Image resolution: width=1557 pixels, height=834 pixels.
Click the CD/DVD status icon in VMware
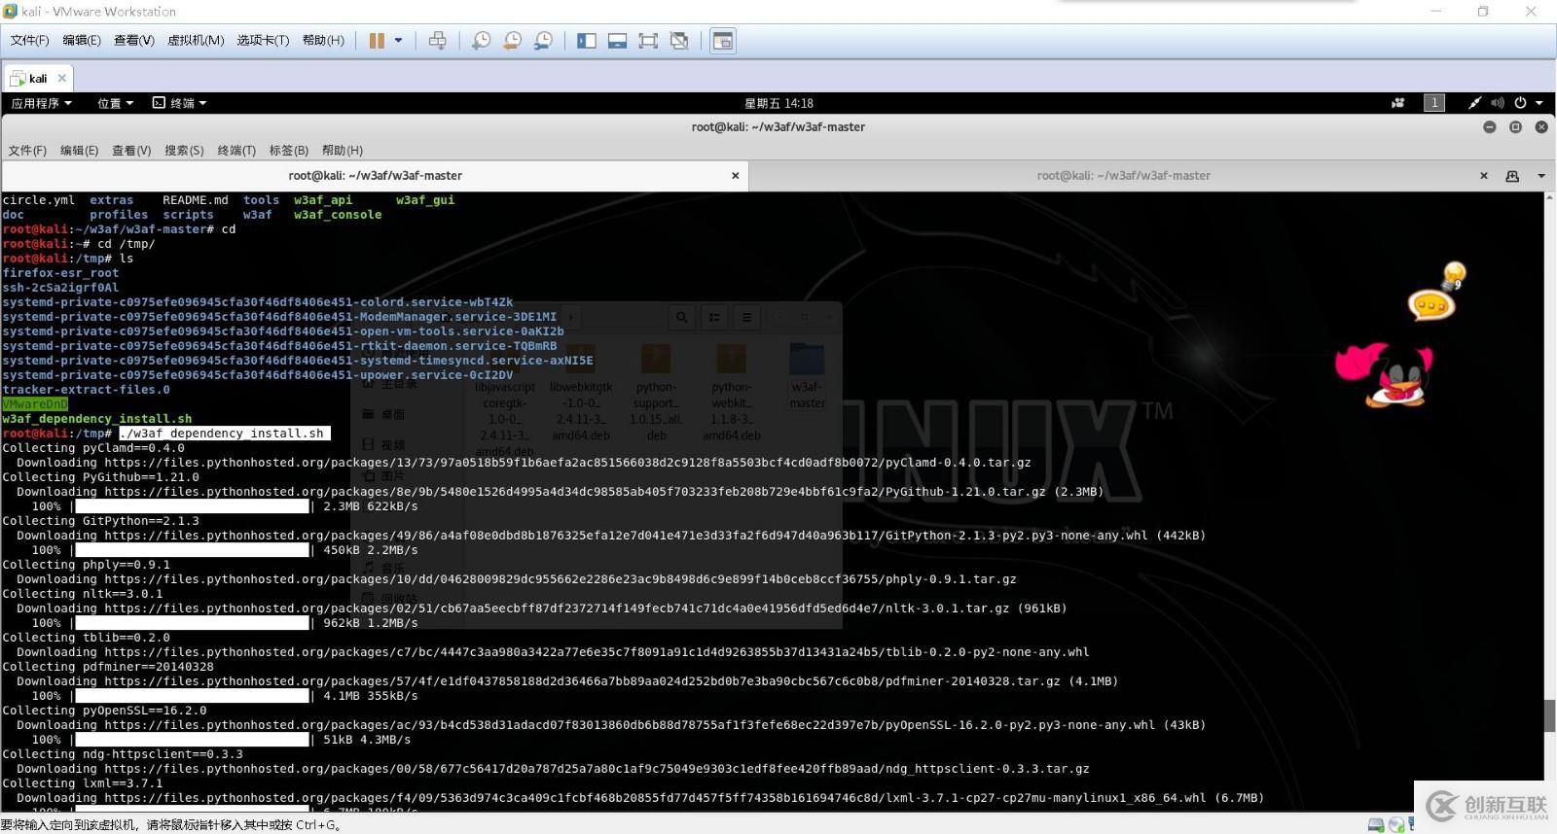click(x=1396, y=824)
